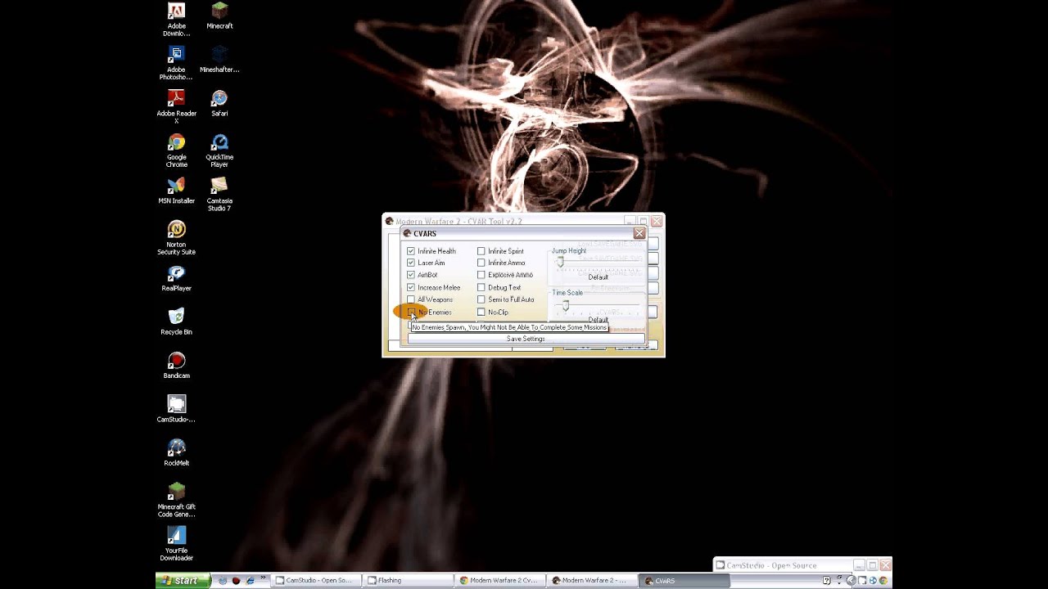Screen dimensions: 1048x589
Task: Click the Internet Explorer quick launch icon
Action: (251, 581)
